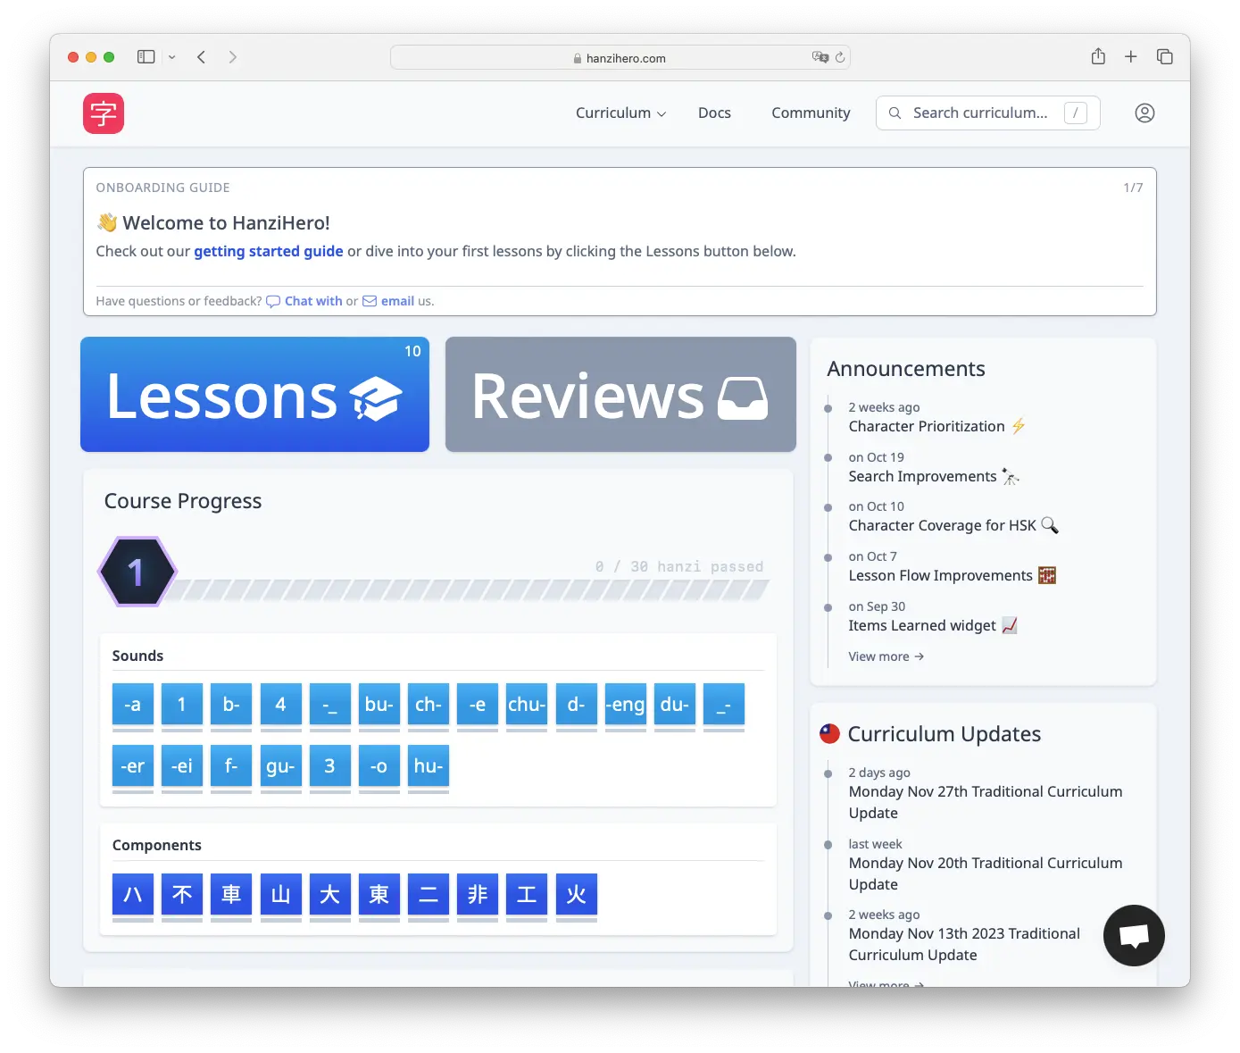Screen dimensions: 1240x1053
Task: Open the -o sound tile
Action: tap(379, 766)
